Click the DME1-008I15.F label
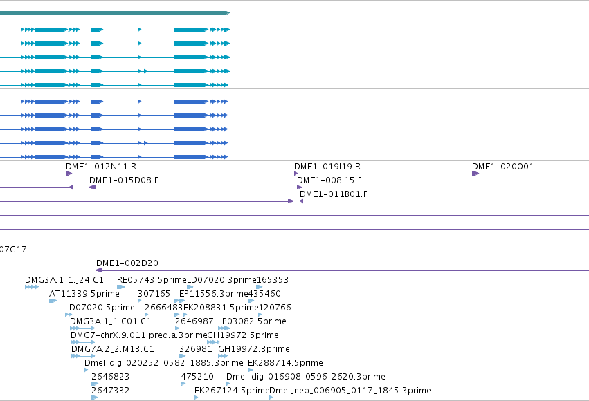589x401 pixels. coord(329,180)
